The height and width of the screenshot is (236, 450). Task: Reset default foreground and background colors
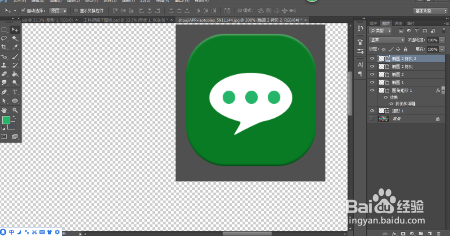[x=3, y=129]
